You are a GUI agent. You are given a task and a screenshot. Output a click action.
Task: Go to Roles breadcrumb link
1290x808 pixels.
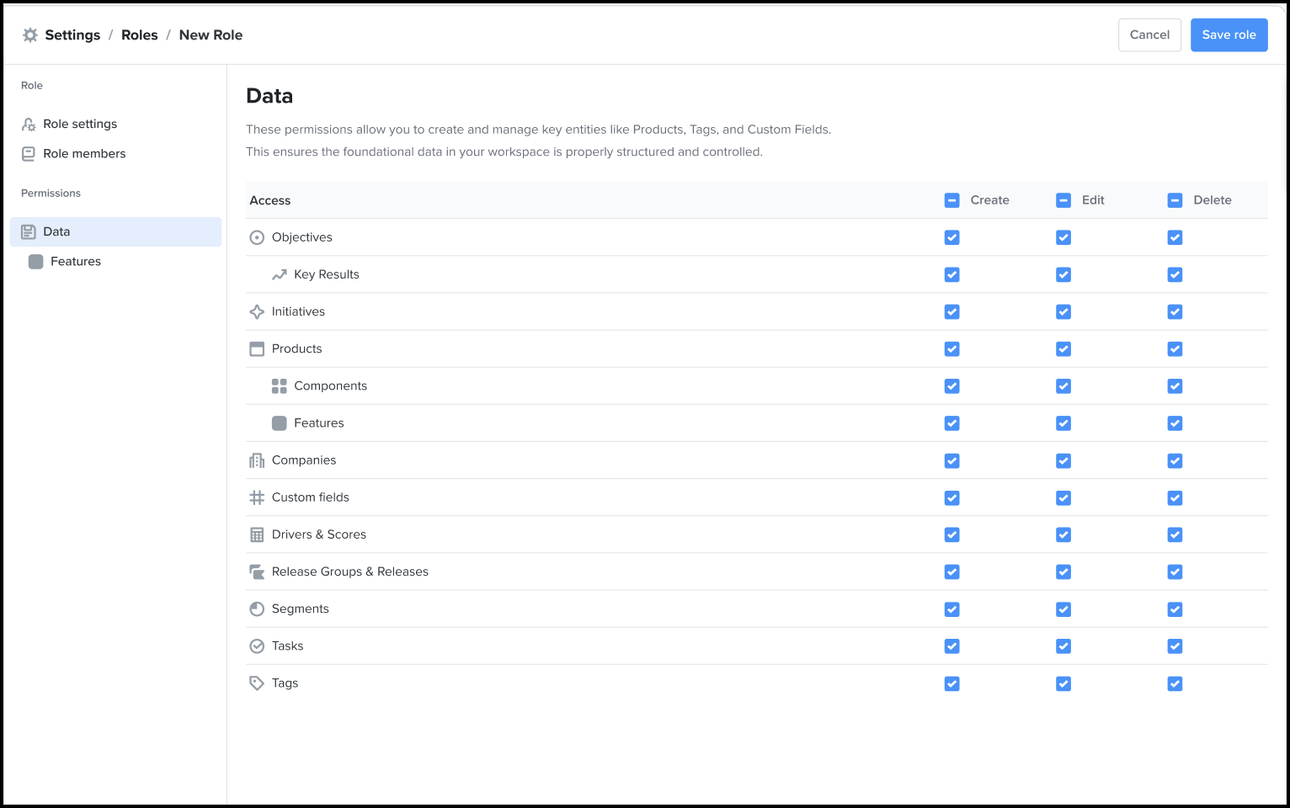(x=140, y=35)
